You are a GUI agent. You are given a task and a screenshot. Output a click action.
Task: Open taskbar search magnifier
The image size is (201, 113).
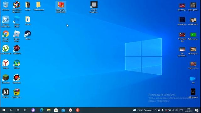(11, 110)
